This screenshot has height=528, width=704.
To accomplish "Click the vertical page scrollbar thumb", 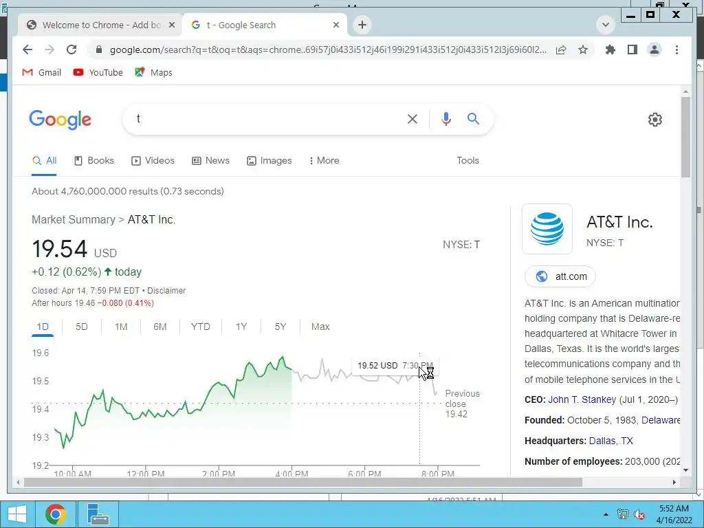I will pos(685,137).
